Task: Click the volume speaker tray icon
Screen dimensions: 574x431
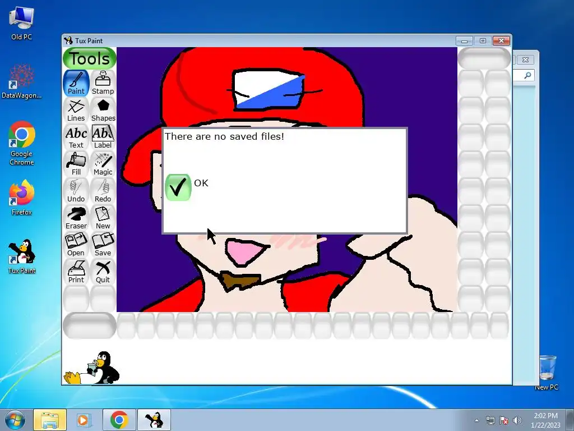Action: click(517, 420)
